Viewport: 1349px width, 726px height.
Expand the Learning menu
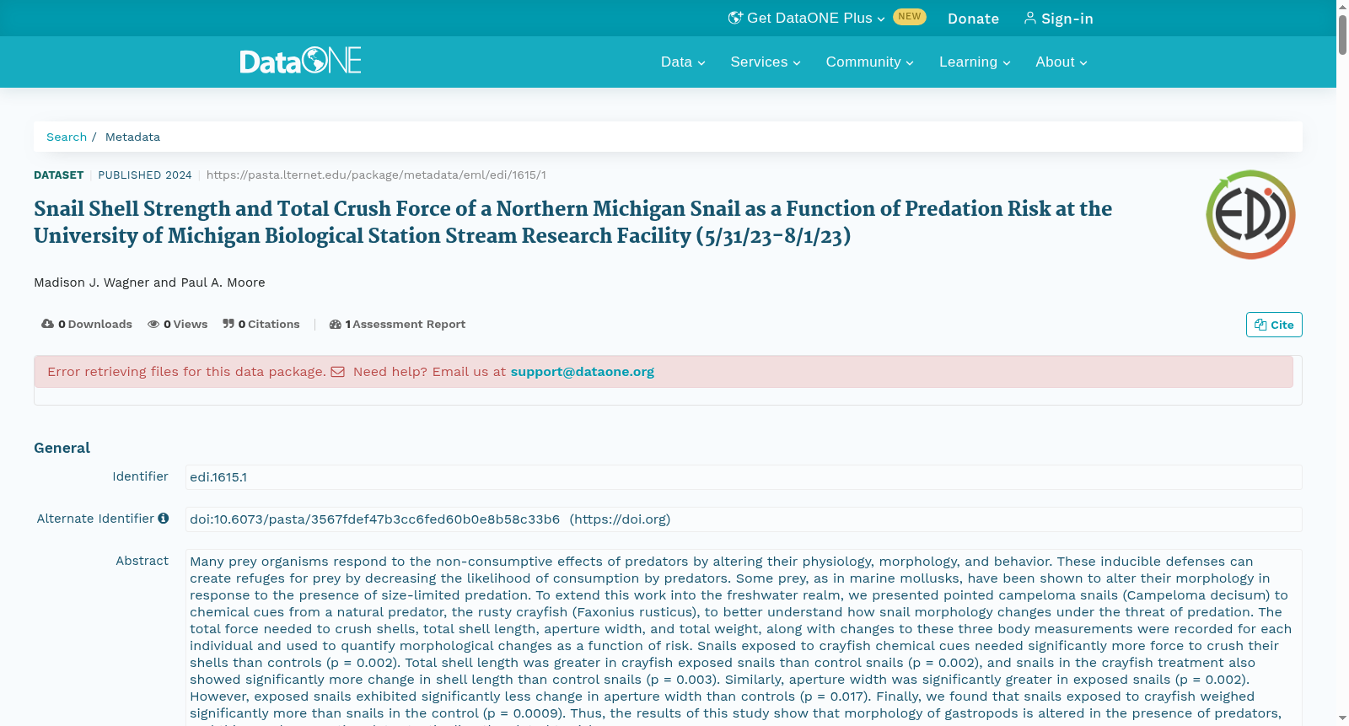tap(975, 62)
